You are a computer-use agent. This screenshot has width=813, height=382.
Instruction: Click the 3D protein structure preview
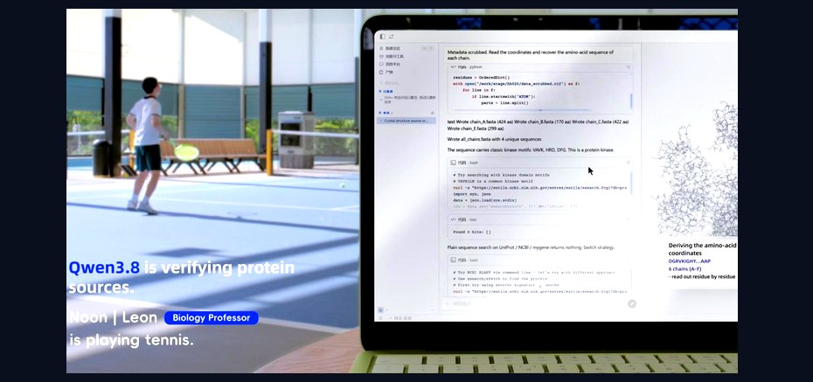[698, 169]
